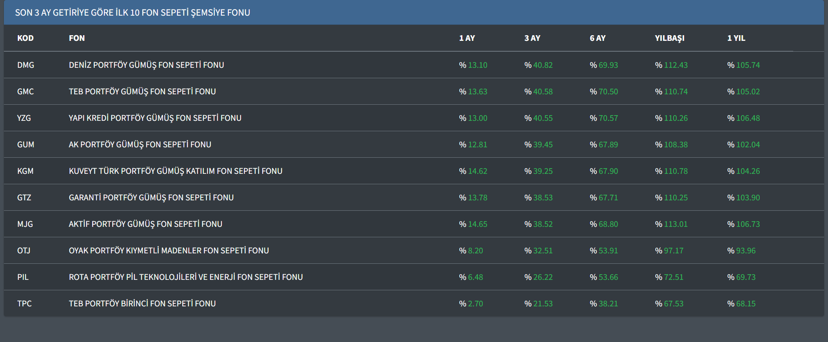The image size is (828, 342).
Task: Click the KOD column header
Action: 25,38
